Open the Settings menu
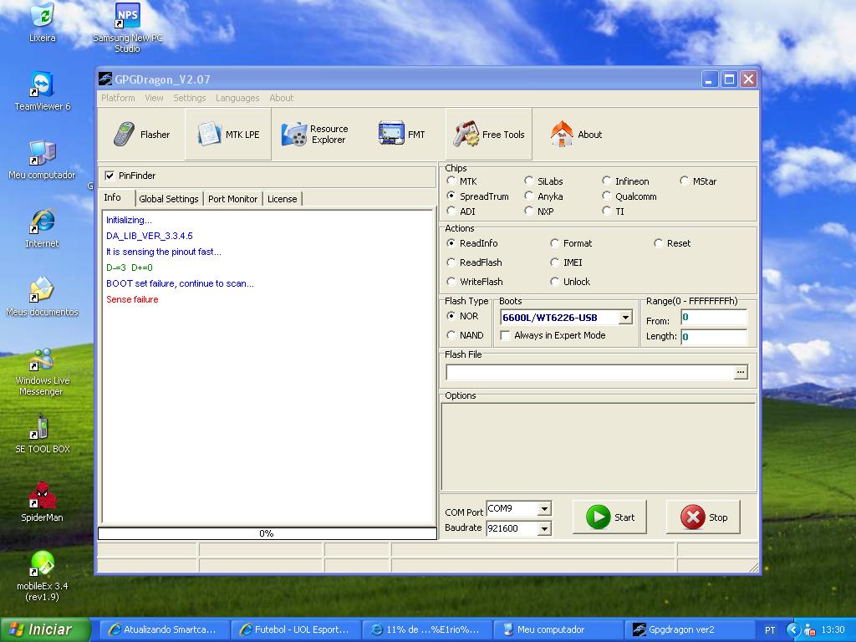This screenshot has height=642, width=856. pyautogui.click(x=190, y=98)
